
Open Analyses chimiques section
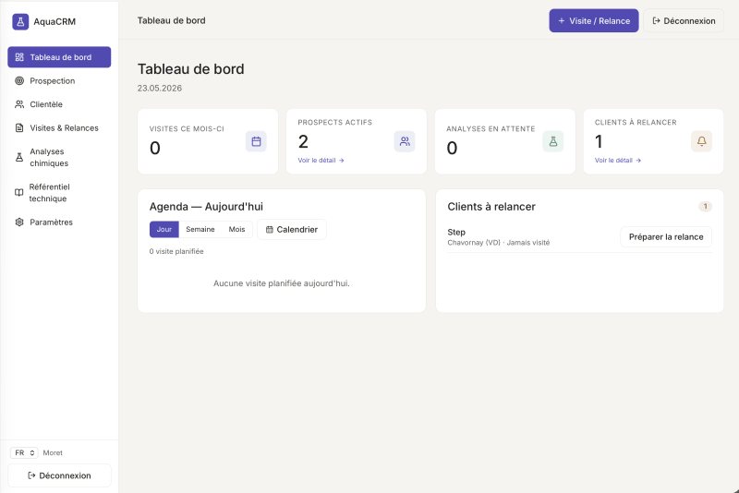[x=59, y=157]
